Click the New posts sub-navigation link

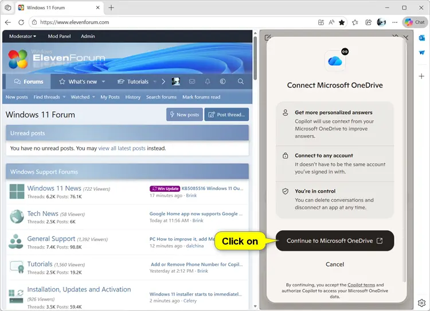click(17, 97)
